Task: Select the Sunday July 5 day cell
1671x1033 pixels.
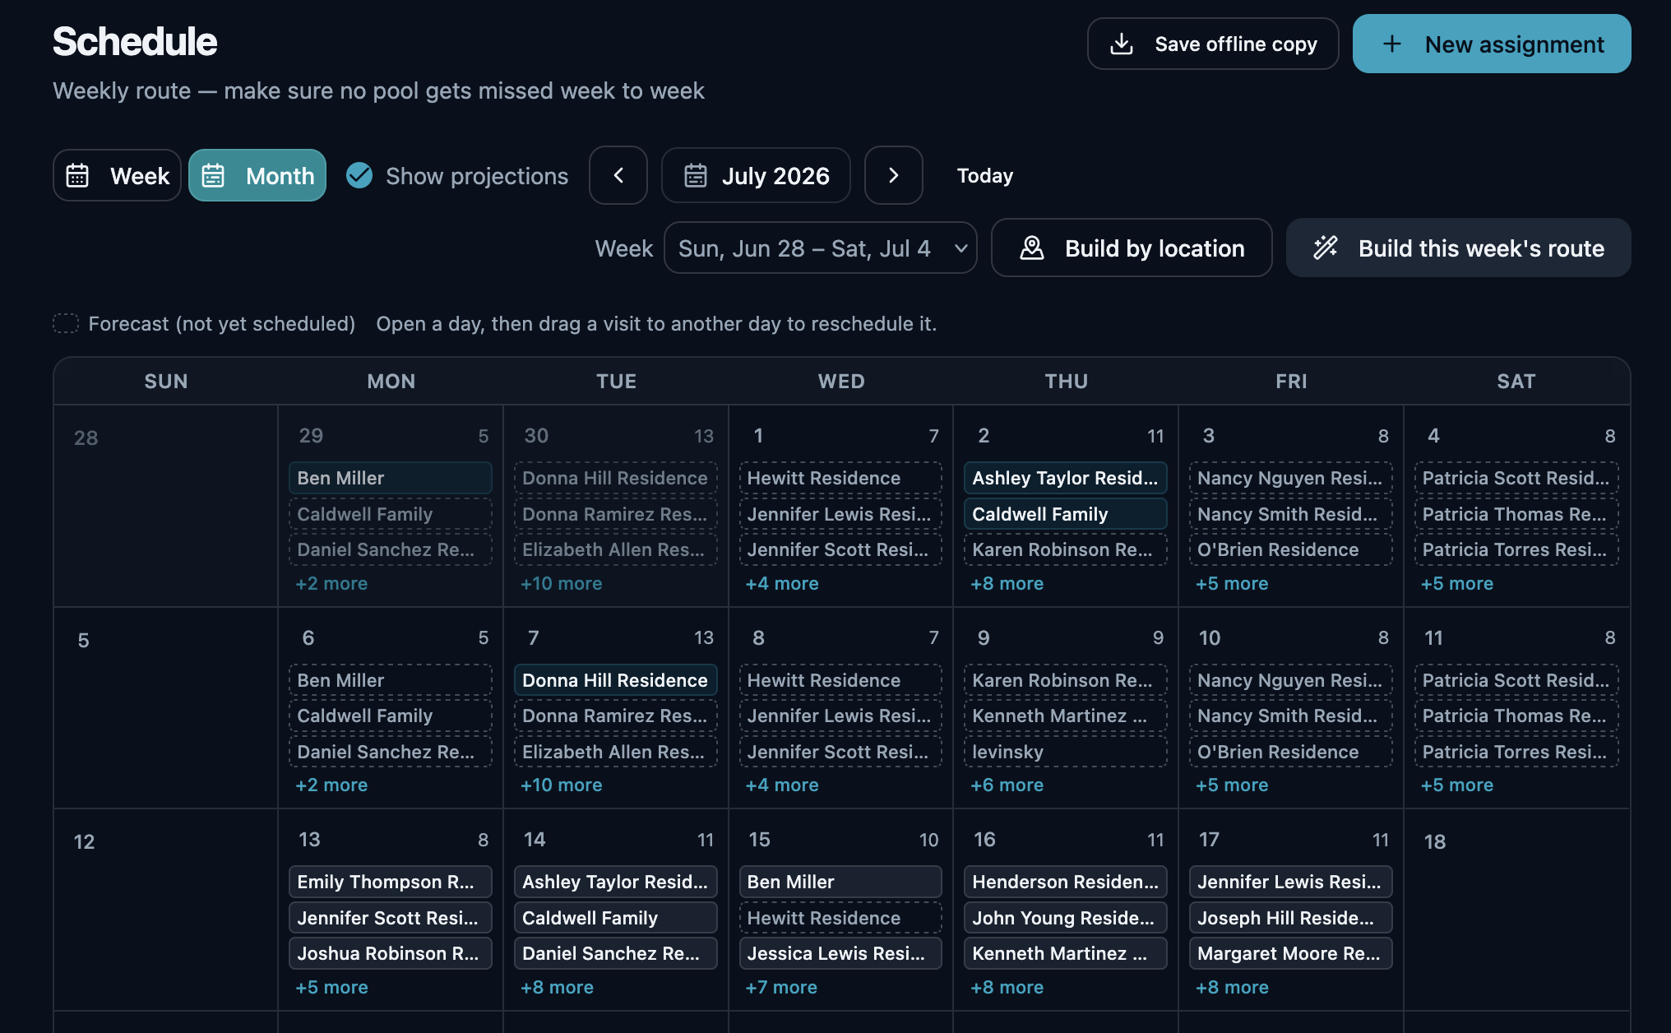Action: point(166,708)
